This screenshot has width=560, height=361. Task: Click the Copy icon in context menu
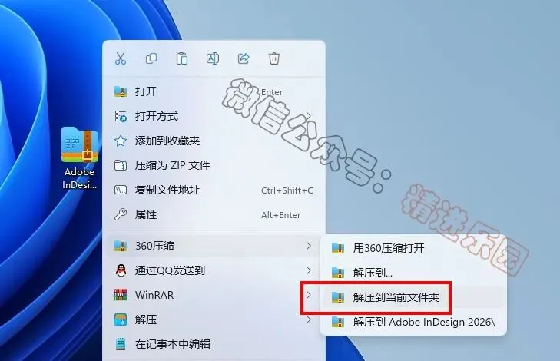pos(151,58)
